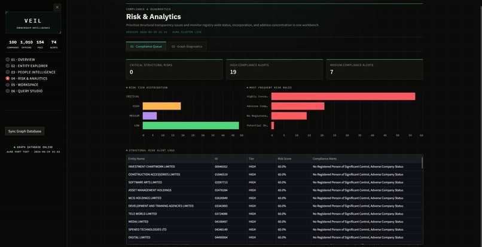Click the 1,010 Officers stat

tap(26, 44)
